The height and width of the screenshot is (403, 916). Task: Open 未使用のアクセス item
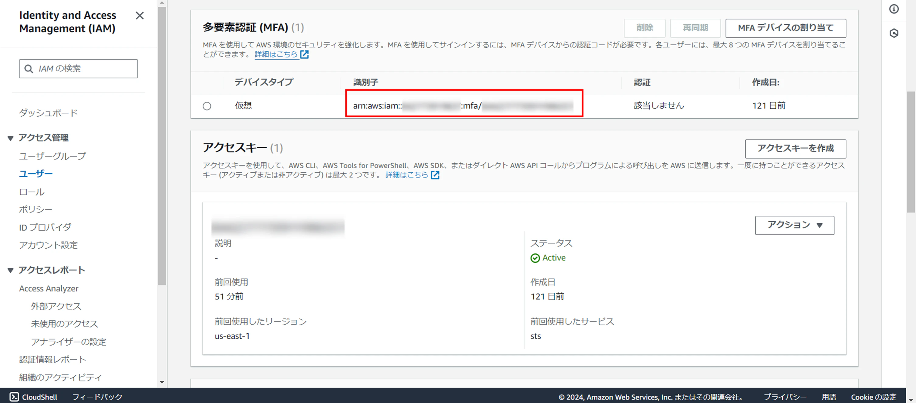click(x=64, y=324)
